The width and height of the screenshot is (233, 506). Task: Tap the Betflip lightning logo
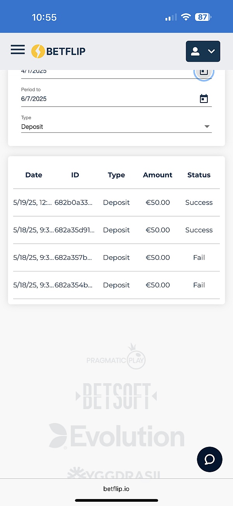coord(58,51)
